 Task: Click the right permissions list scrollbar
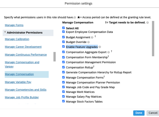point(153,39)
